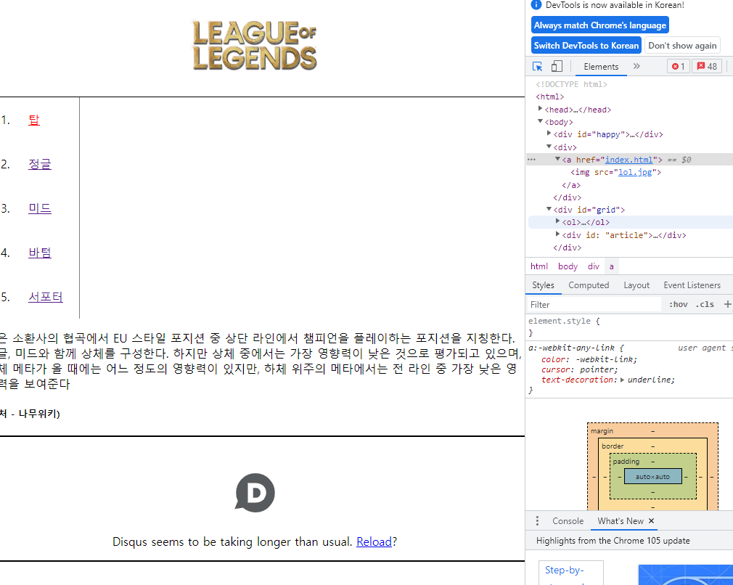Collapse the div containing the logo anchor

click(549, 147)
